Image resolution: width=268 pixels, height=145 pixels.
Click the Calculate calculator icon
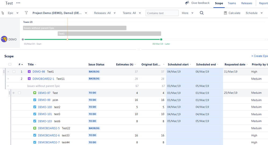click(x=225, y=13)
